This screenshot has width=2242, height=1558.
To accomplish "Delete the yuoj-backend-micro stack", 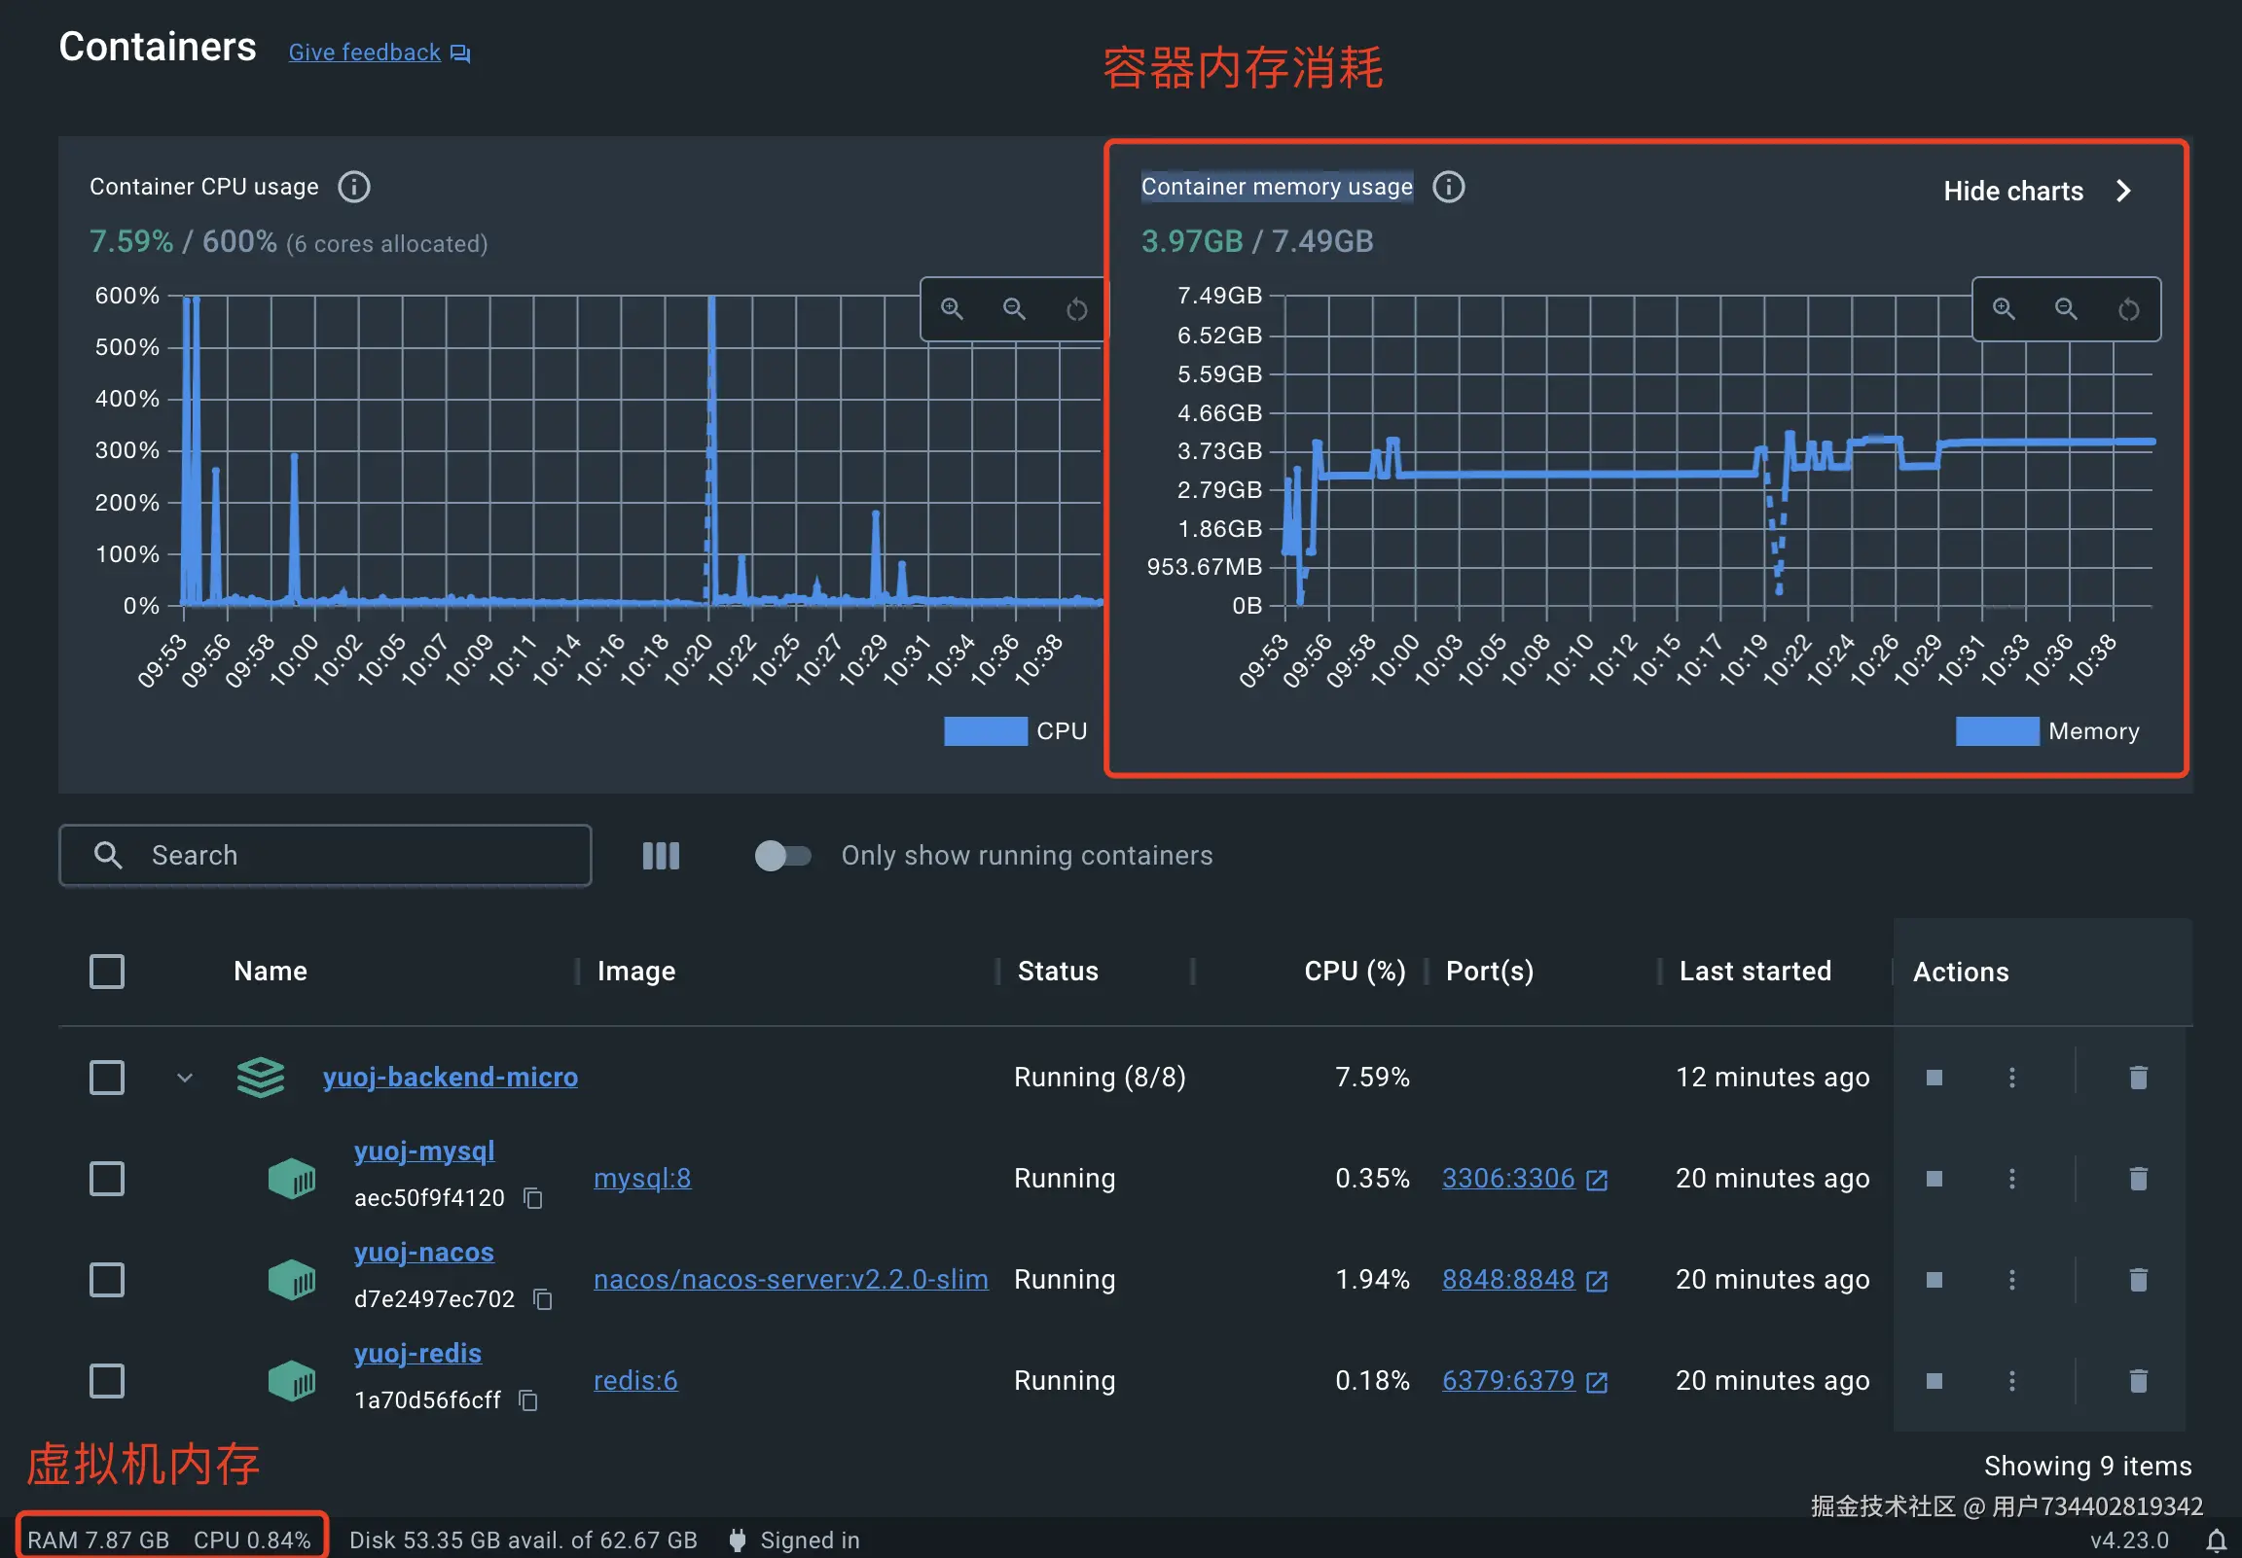I will (2139, 1078).
